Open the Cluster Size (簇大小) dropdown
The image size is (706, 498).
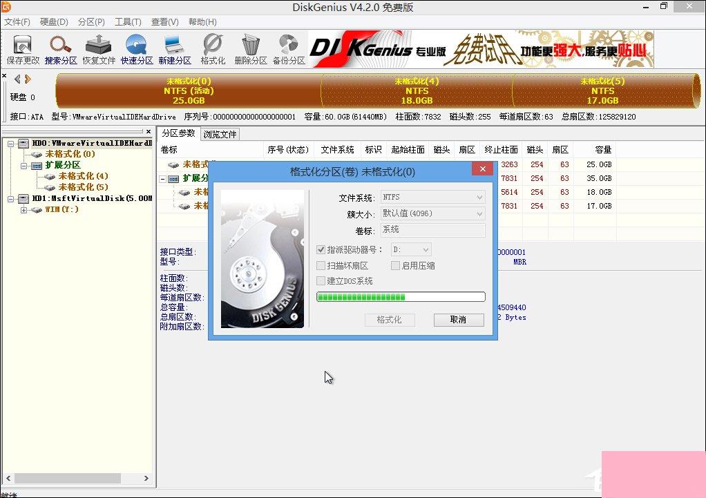(x=432, y=213)
